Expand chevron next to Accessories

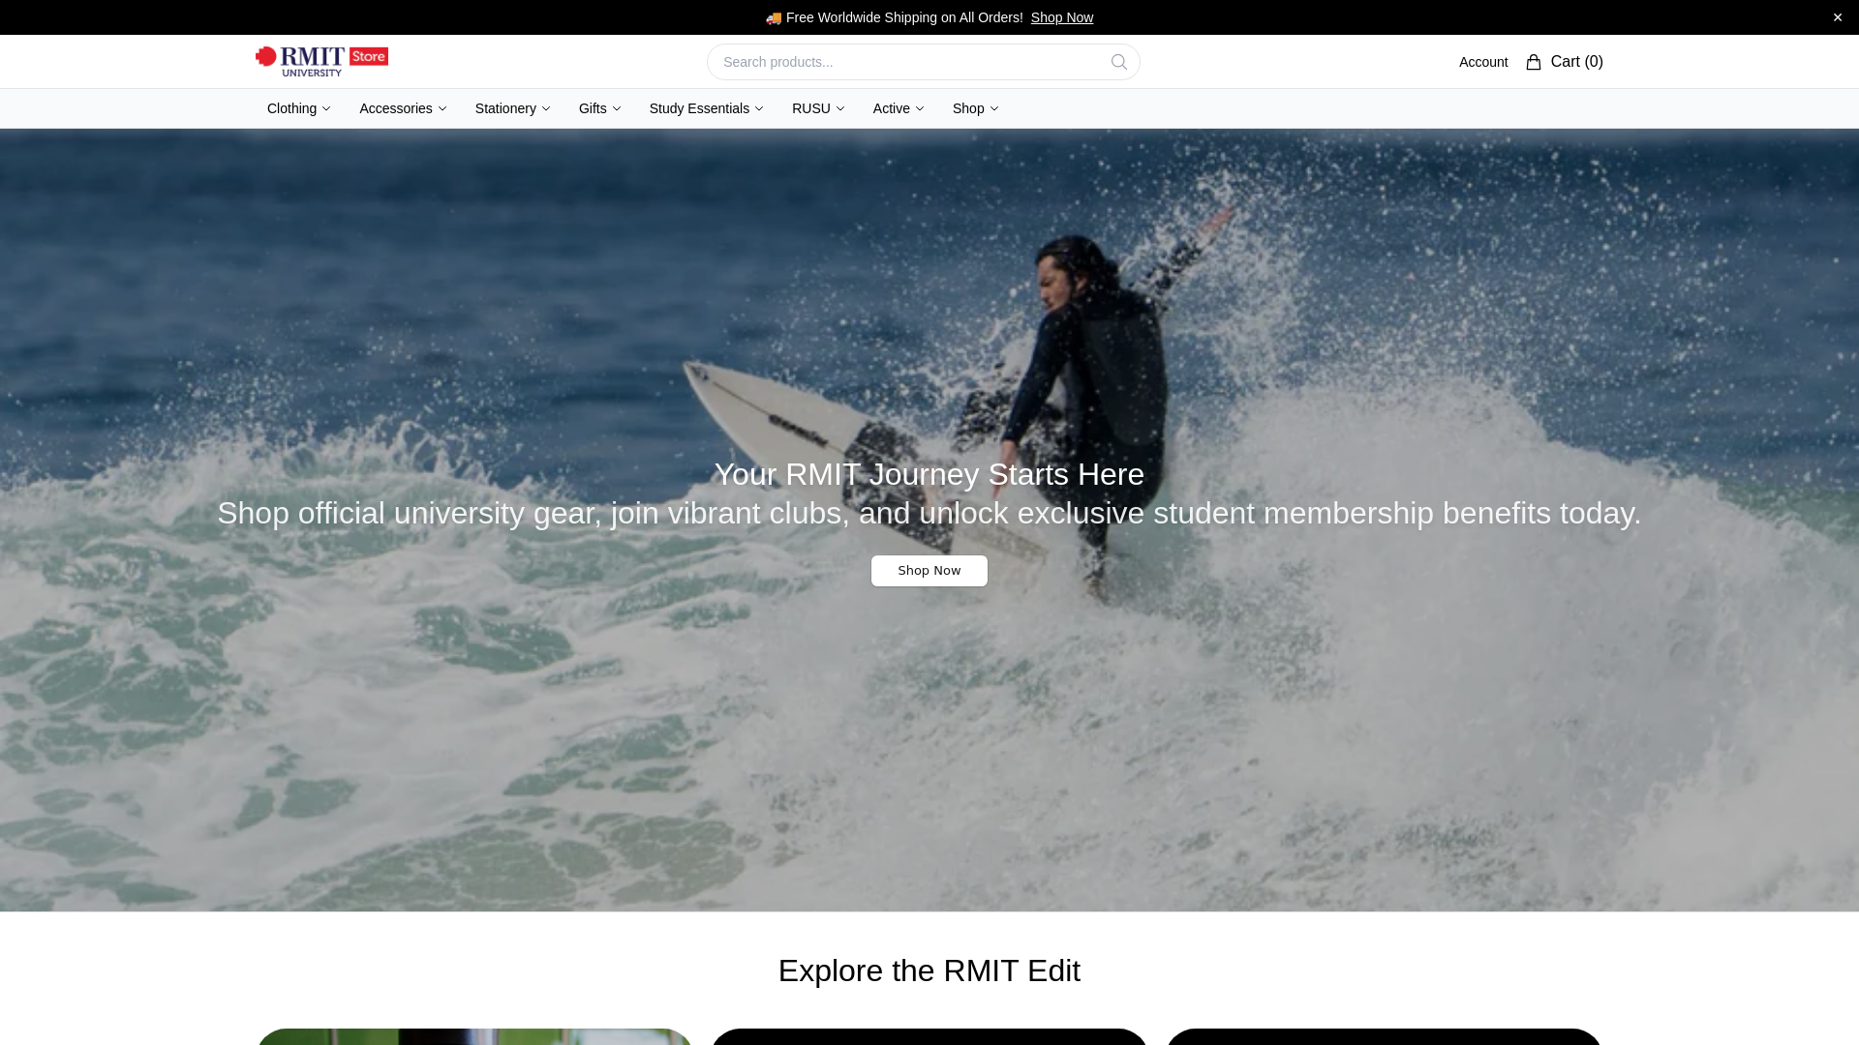(442, 108)
